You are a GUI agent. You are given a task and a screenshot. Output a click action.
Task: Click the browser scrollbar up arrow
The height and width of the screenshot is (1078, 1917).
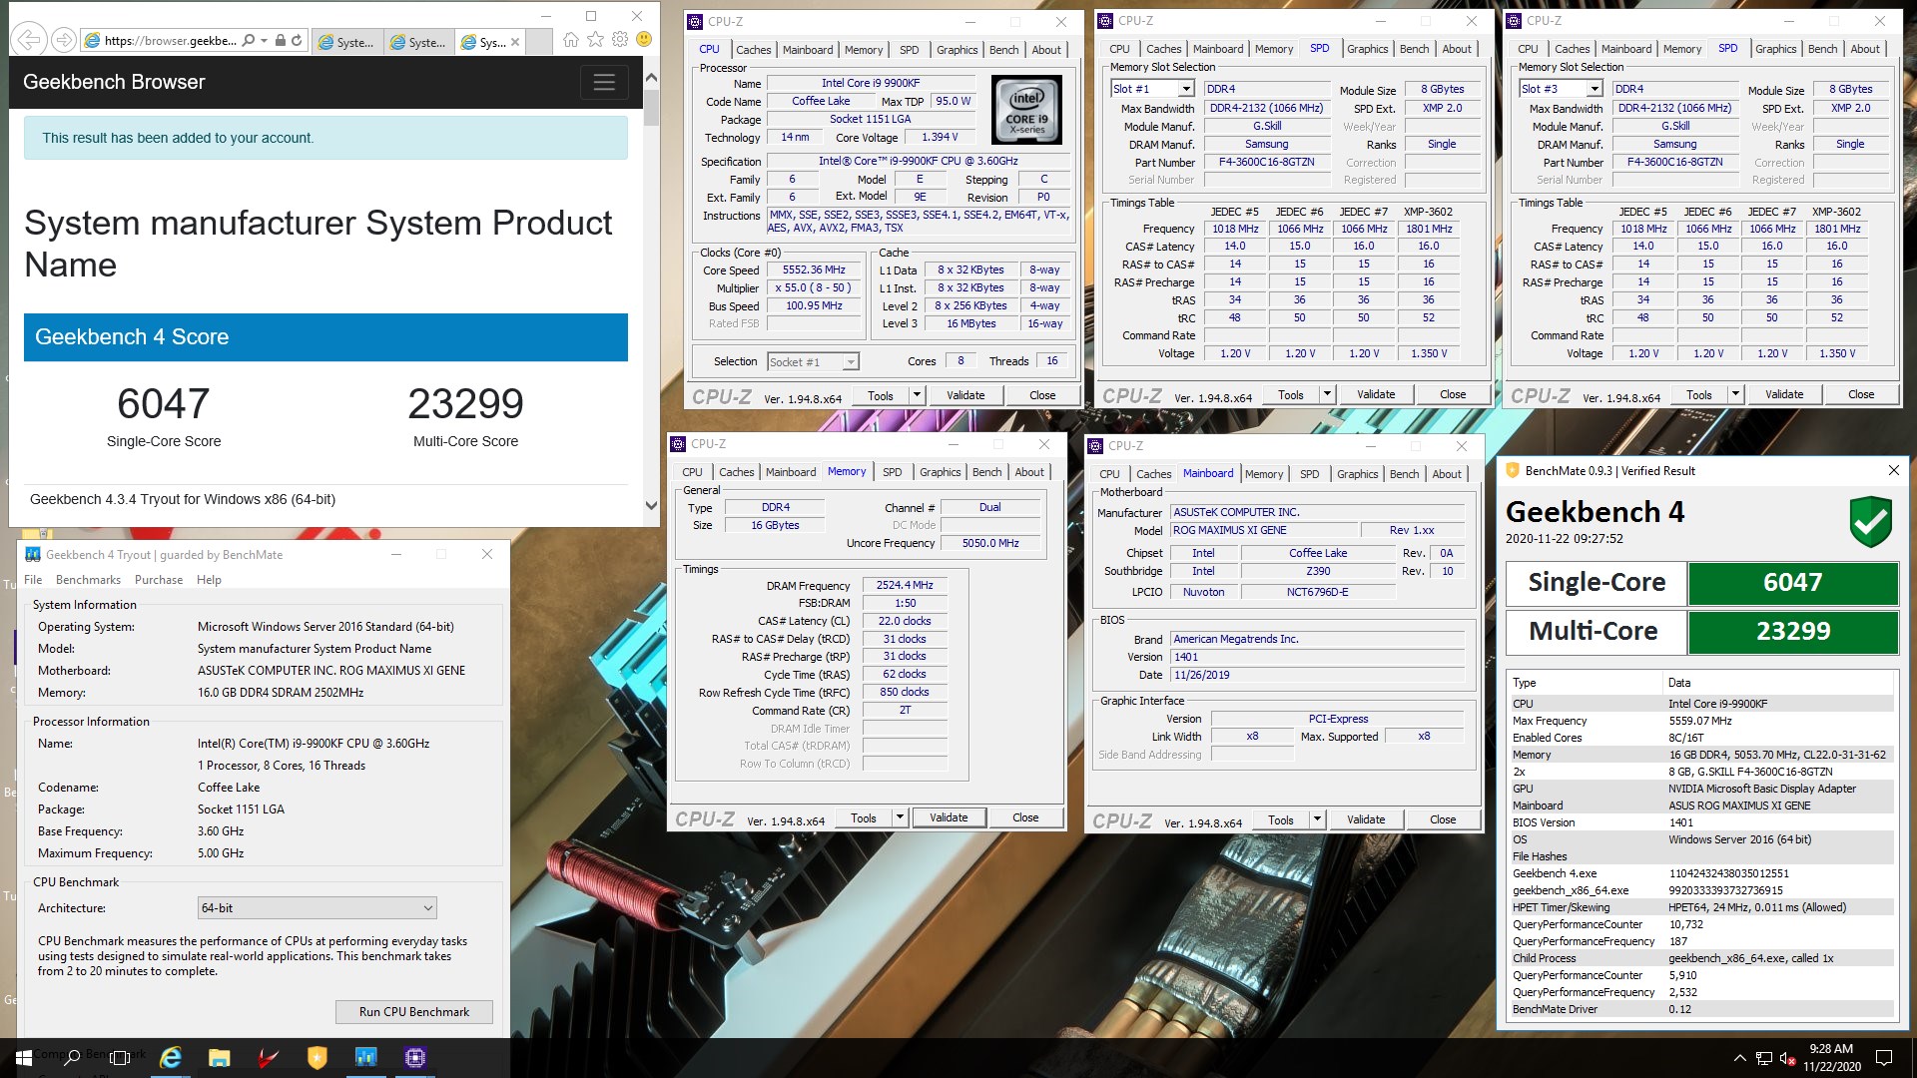[x=651, y=77]
